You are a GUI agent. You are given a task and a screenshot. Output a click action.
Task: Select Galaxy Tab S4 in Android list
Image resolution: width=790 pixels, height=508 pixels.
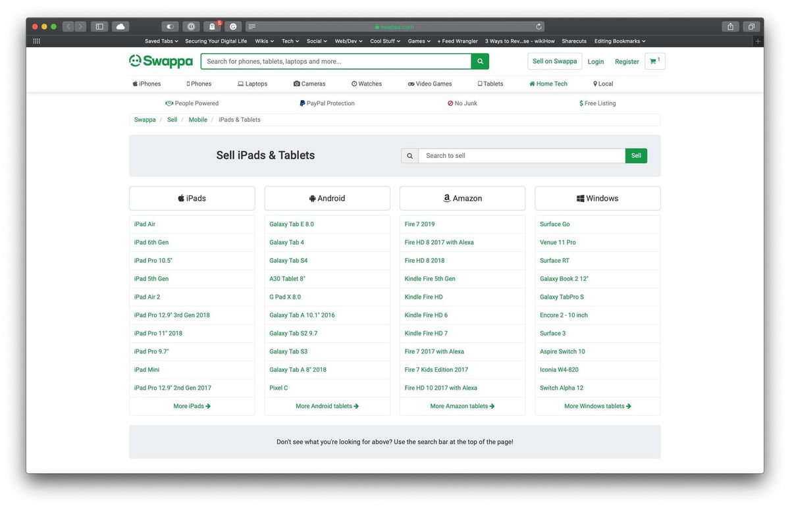(288, 261)
